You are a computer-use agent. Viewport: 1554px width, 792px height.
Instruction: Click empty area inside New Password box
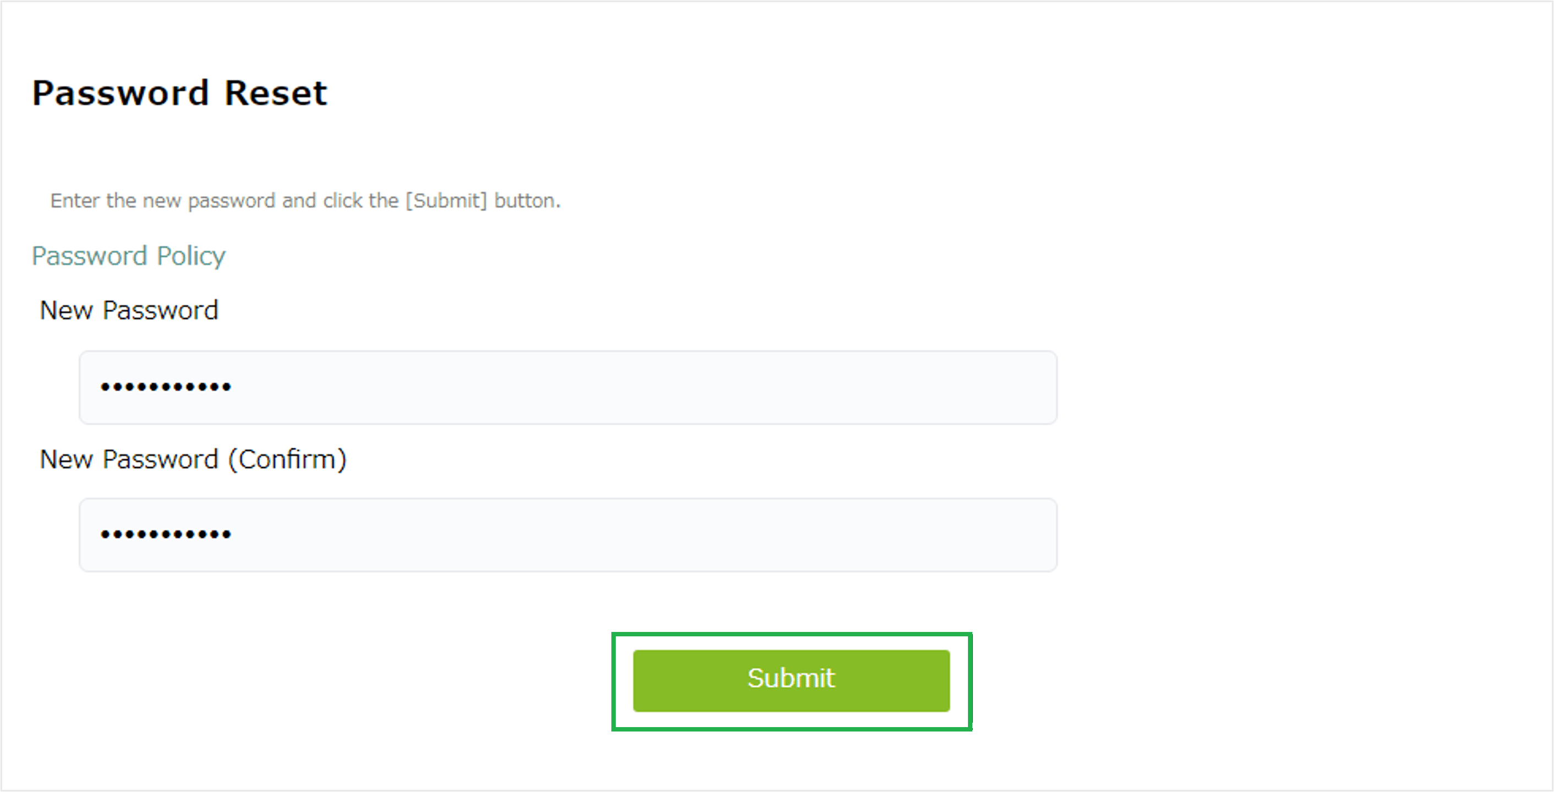(664, 388)
